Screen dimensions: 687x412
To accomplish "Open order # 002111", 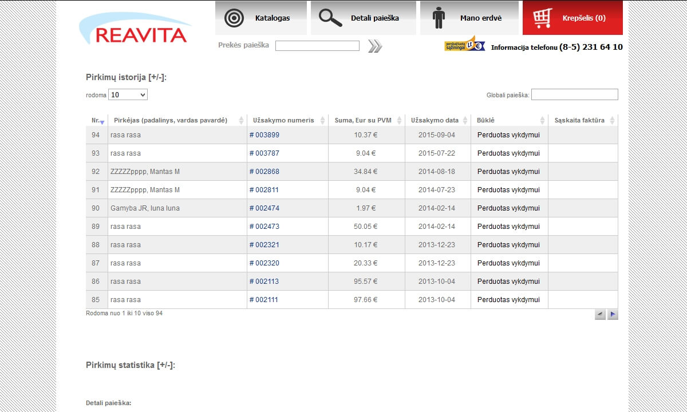I will (x=264, y=300).
